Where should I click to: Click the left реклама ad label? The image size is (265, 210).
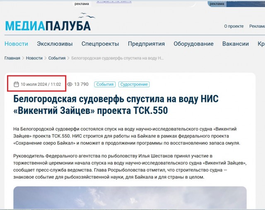point(82,4)
